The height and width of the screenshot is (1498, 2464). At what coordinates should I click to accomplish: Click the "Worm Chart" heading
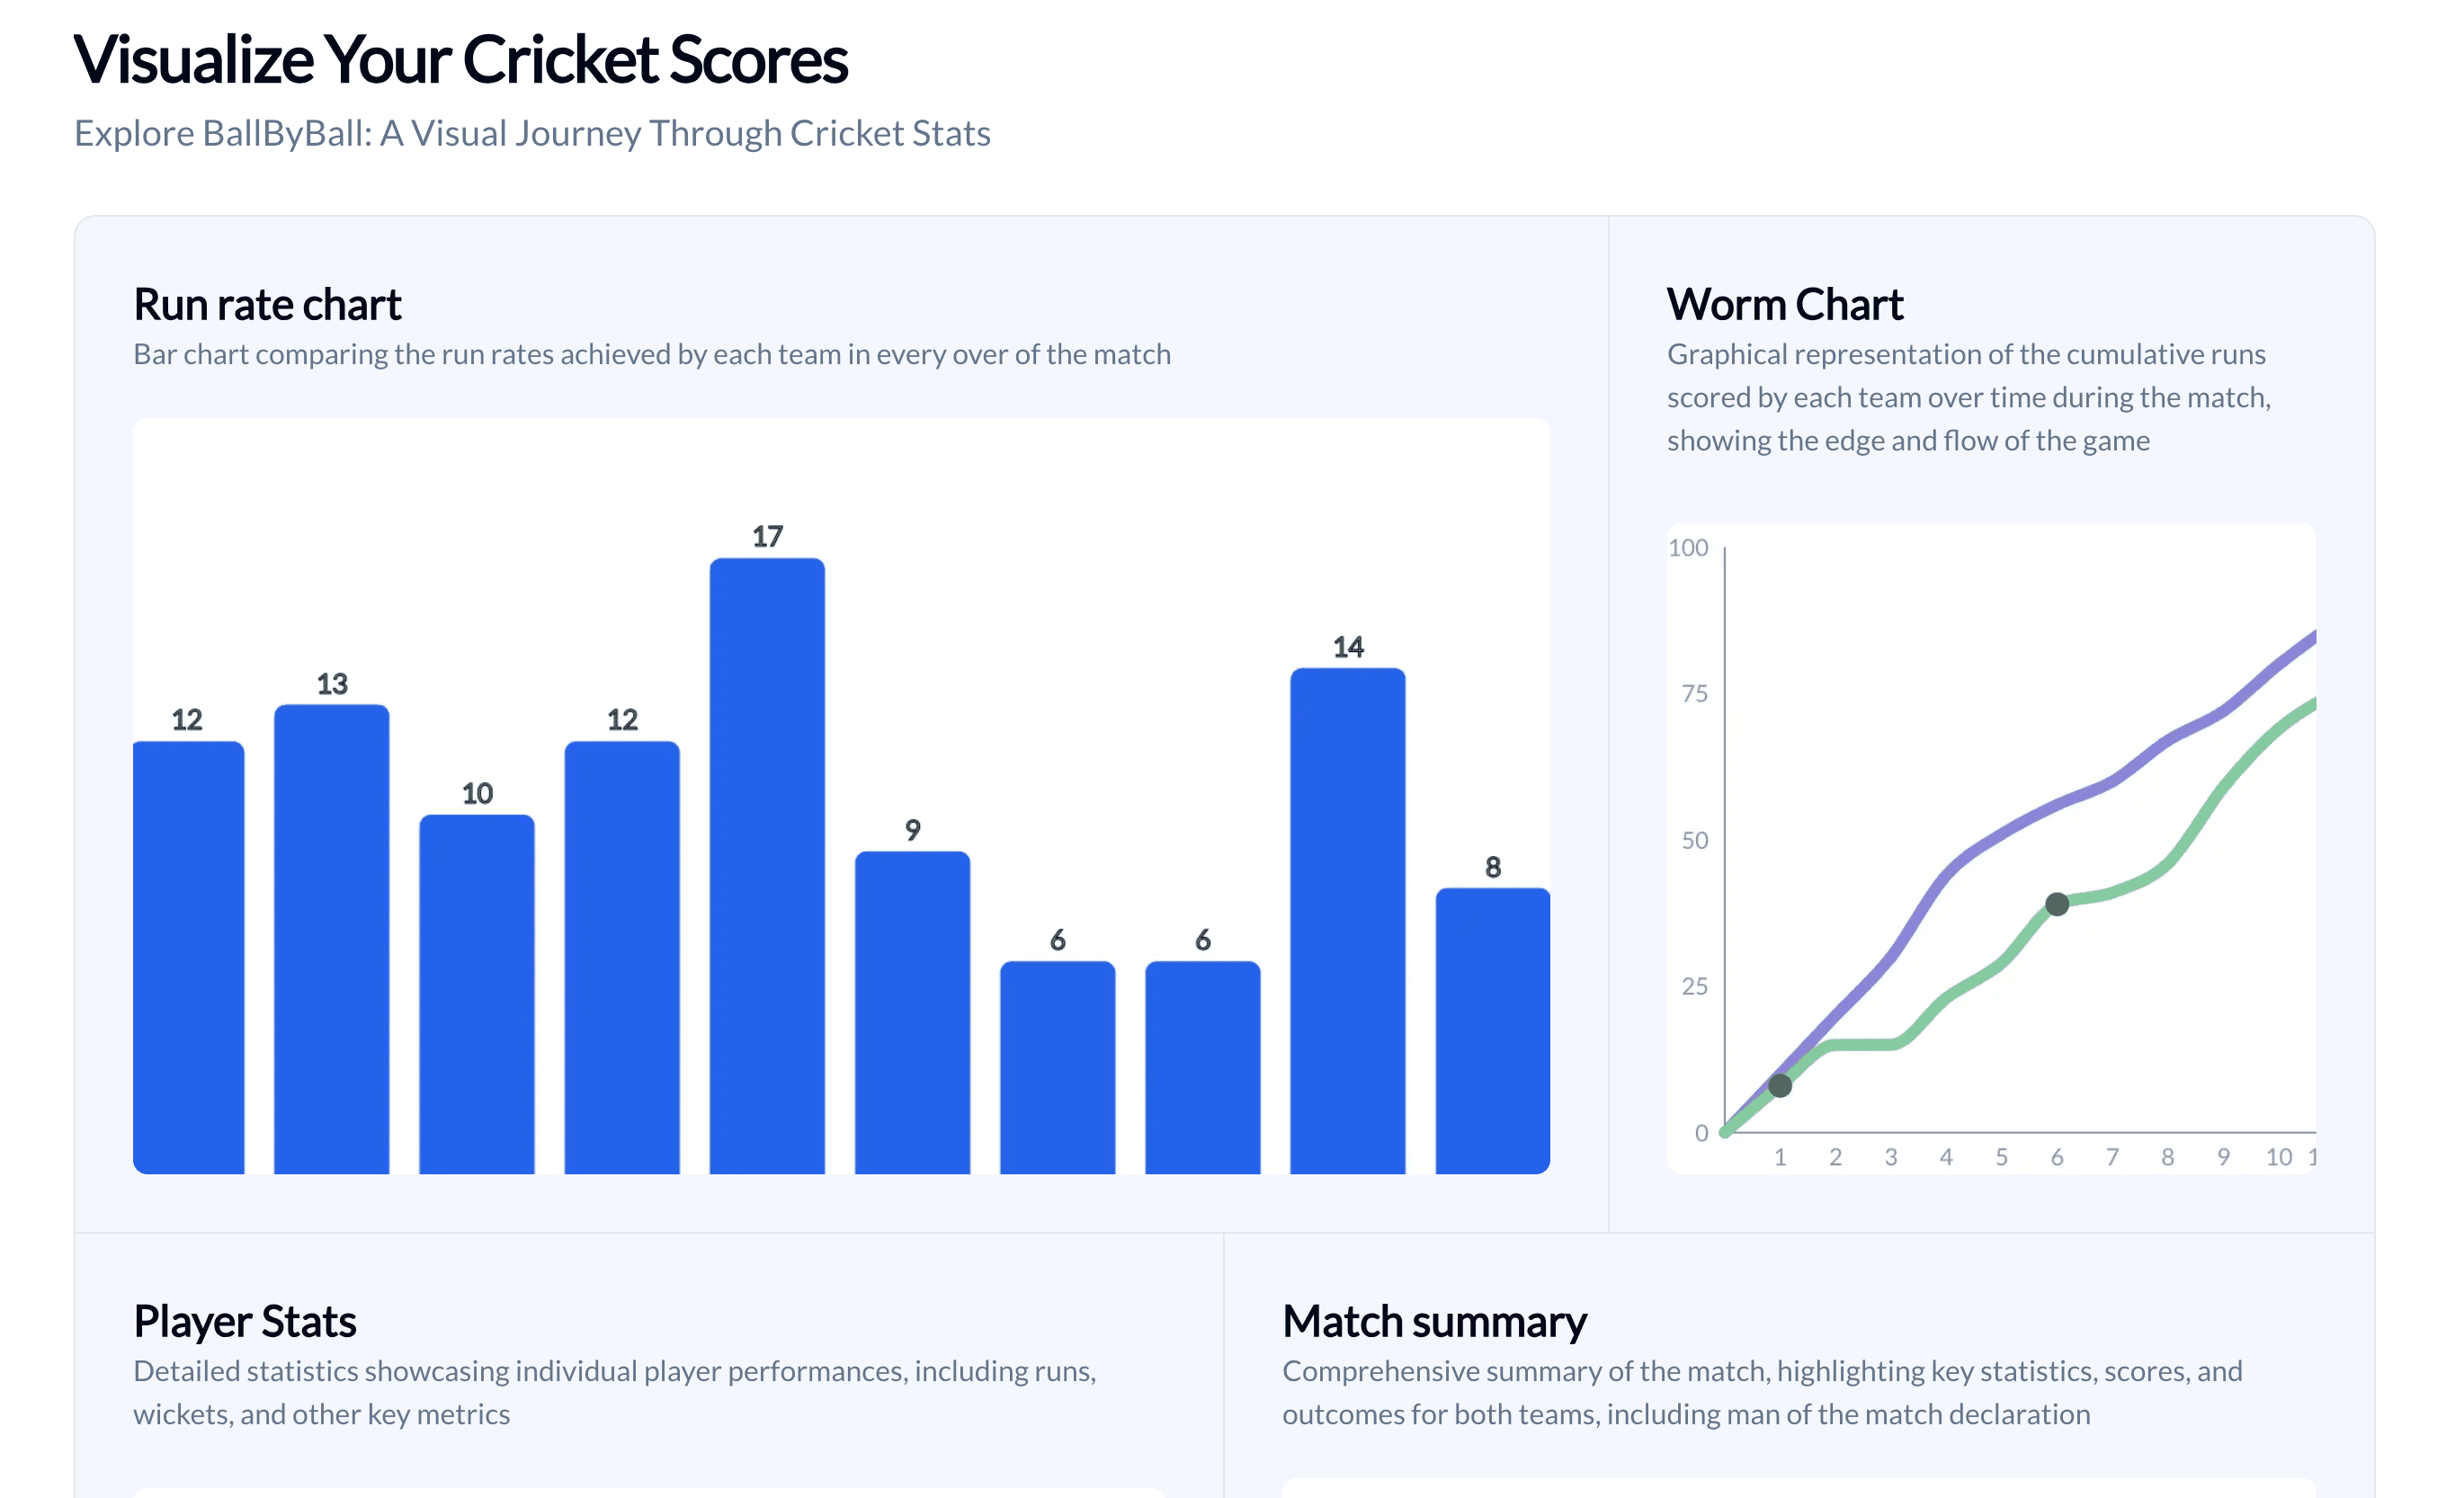[x=1784, y=304]
